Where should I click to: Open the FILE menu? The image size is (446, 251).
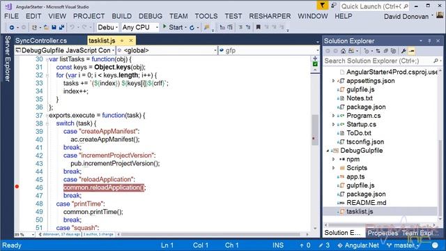(12, 16)
